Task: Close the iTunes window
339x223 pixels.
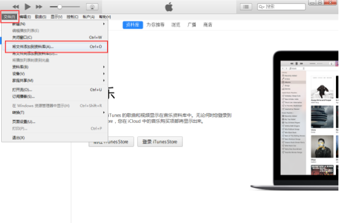Action: tap(330, 3)
